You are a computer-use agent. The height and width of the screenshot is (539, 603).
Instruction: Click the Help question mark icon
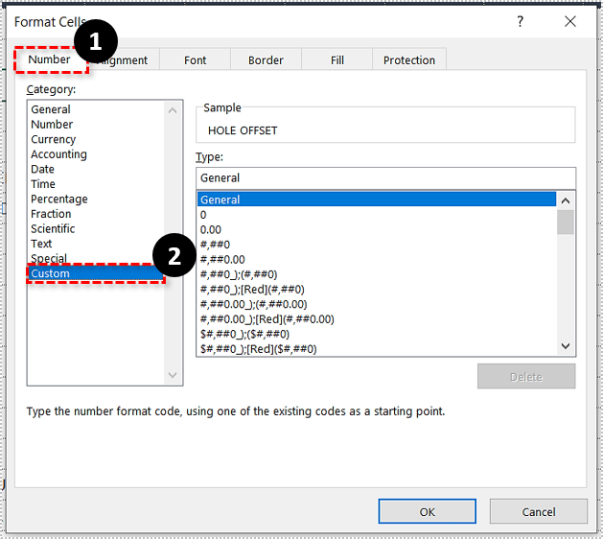(x=521, y=21)
